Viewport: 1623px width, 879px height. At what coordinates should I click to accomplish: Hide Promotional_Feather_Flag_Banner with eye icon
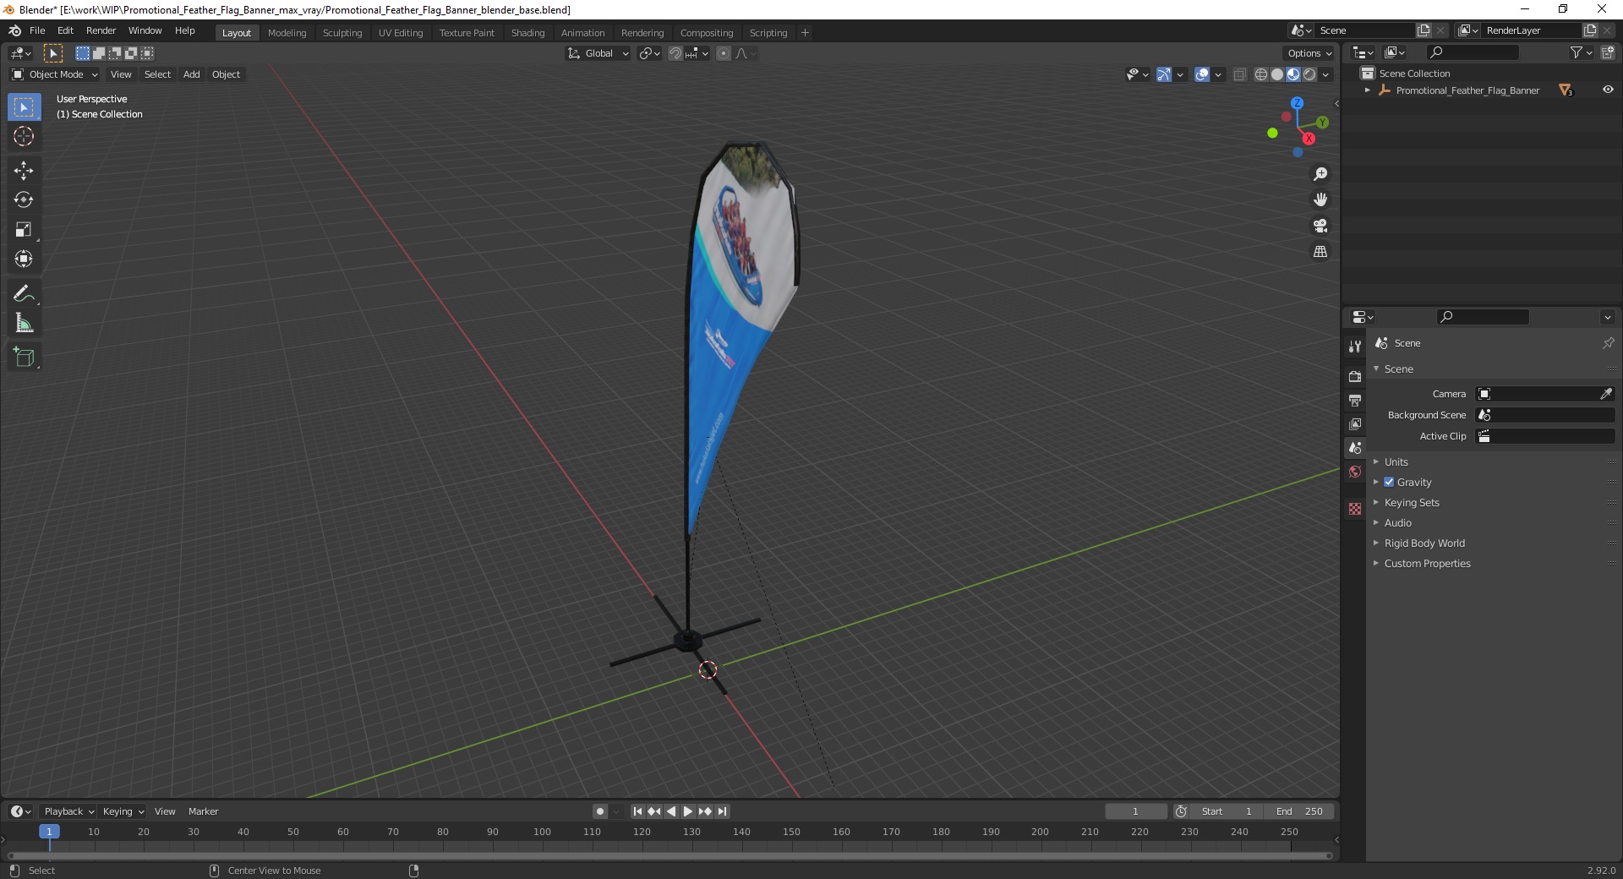pyautogui.click(x=1608, y=90)
